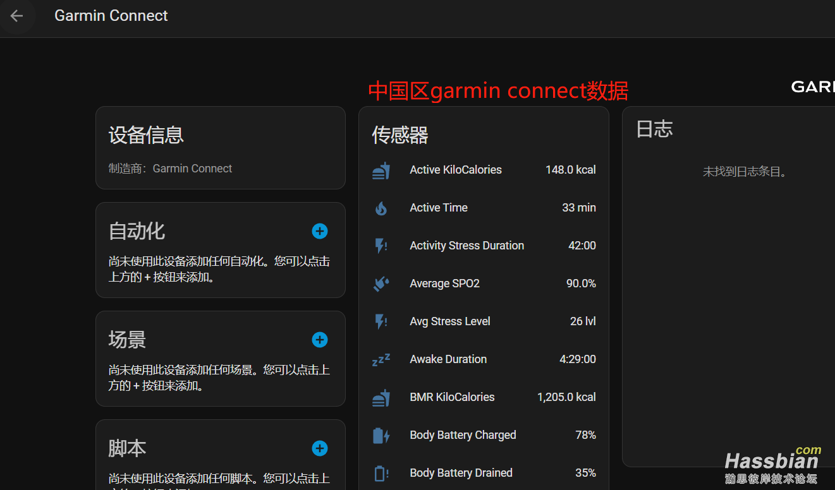Click the 场景 section heading
835x490 pixels.
coord(127,340)
